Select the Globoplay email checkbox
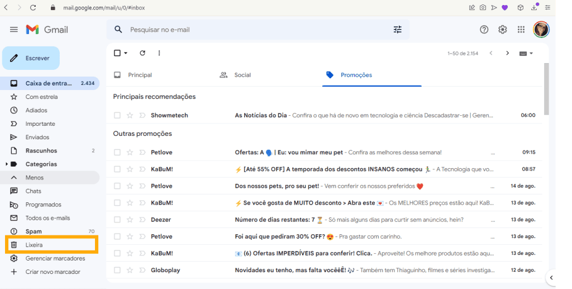Screen dimensions: 572x289 117,271
